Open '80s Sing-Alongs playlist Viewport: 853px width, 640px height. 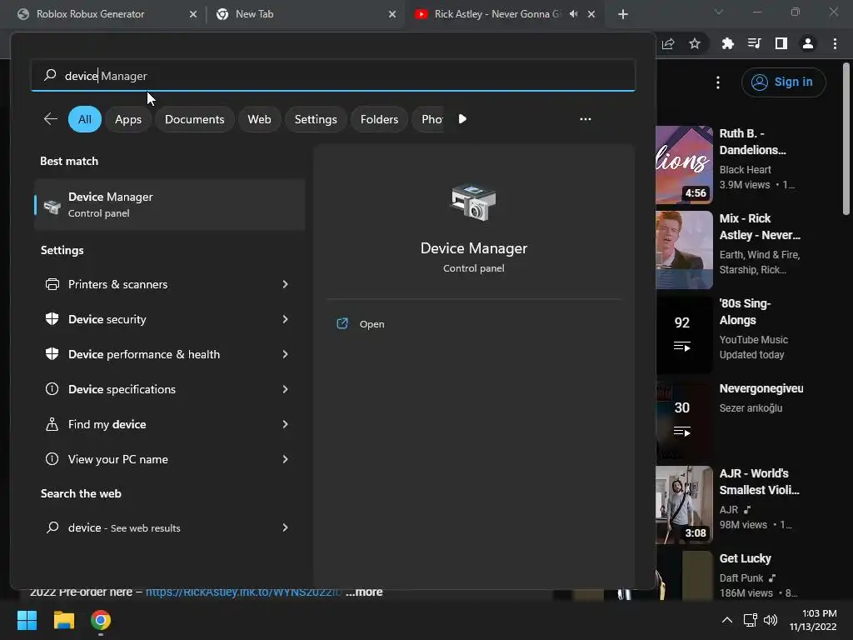(x=685, y=335)
